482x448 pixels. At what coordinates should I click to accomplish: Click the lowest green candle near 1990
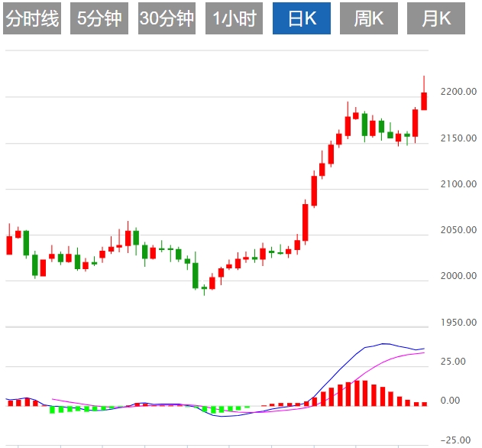click(196, 275)
